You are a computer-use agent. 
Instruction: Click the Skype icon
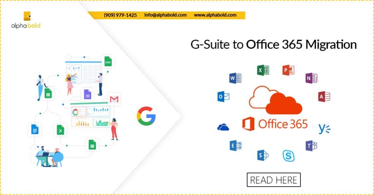(x=289, y=156)
